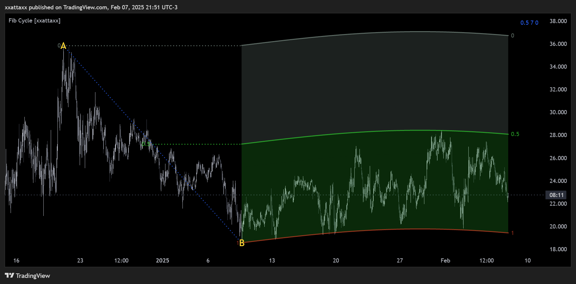Click the Feb label on time axis
This screenshot has height=284, width=576.
coord(445,261)
